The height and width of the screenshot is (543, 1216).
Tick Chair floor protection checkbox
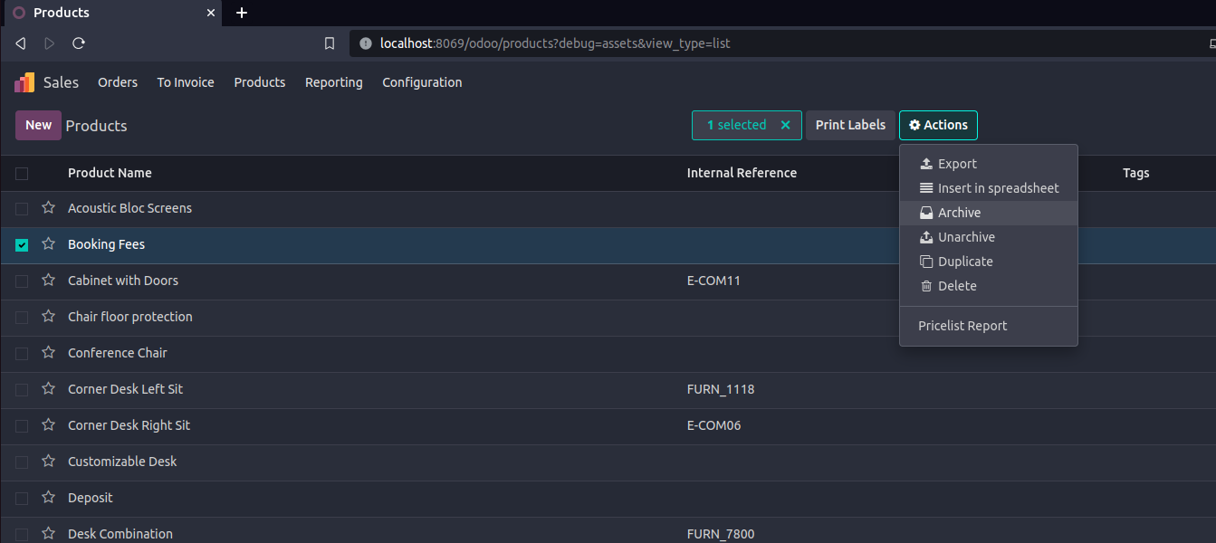(22, 318)
